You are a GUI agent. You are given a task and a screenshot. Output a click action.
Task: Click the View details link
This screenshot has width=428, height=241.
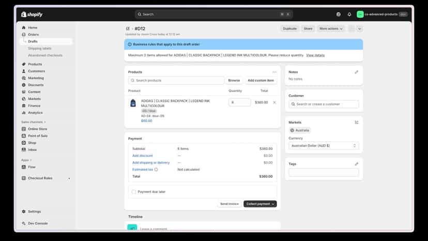pos(315,55)
